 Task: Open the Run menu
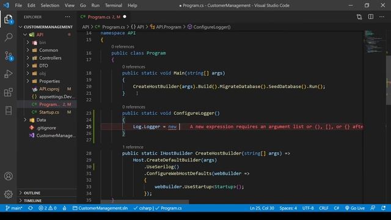point(95,5)
